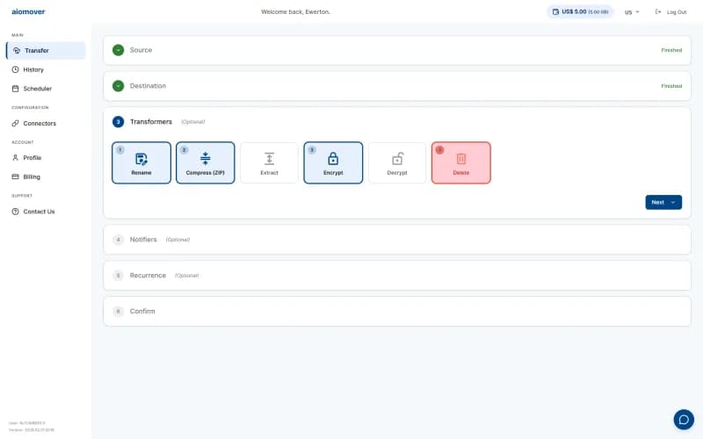
Task: Click the Finished status on Source row
Action: (671, 50)
